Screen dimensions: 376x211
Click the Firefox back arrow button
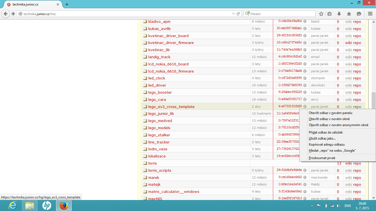pos(6,14)
